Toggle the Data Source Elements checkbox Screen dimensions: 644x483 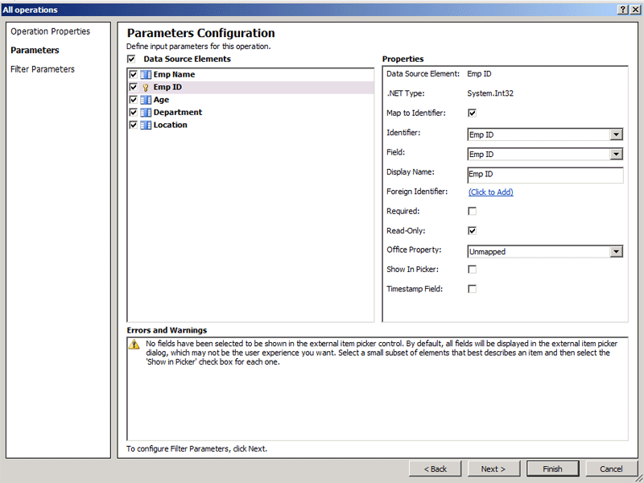click(131, 59)
